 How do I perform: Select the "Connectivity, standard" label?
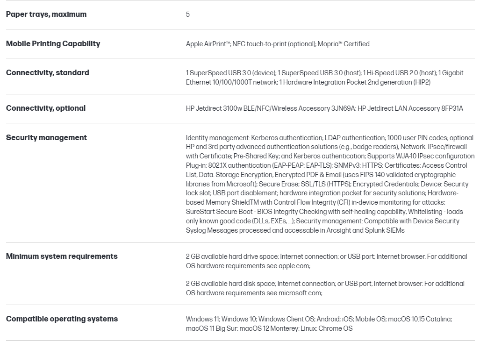pos(47,73)
